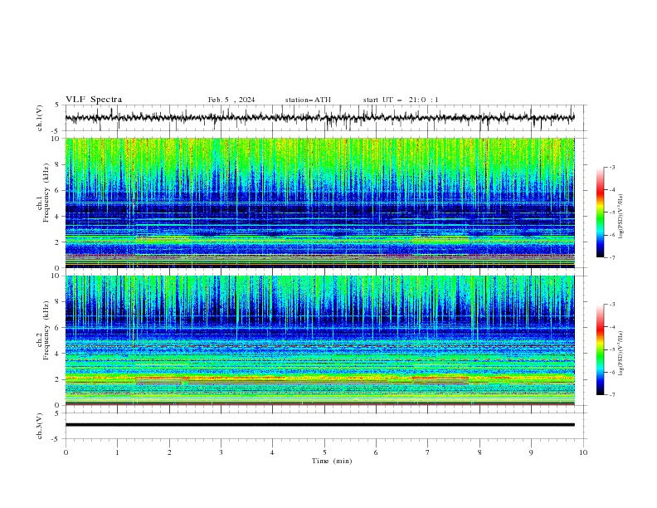Click the "-3" tick on ch.2 colorbar
Screen dimensions: 657x508
coord(611,305)
